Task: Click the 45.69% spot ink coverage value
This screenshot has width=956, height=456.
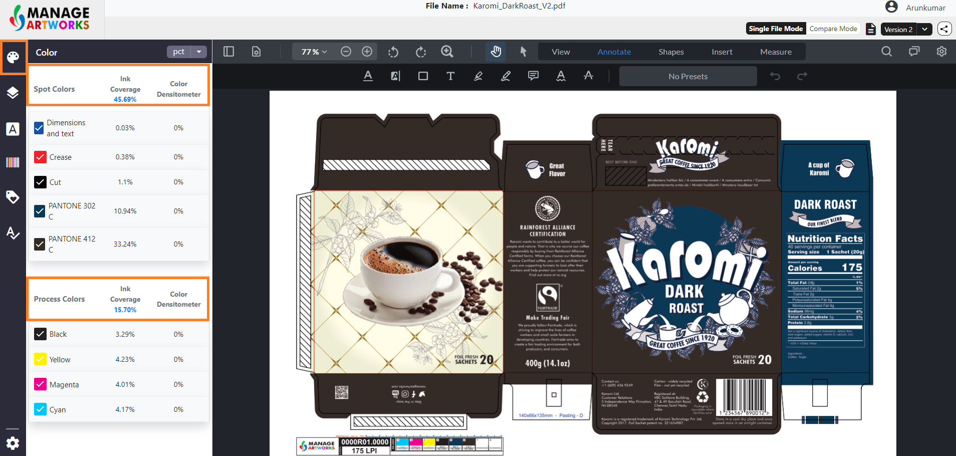Action: click(x=125, y=99)
